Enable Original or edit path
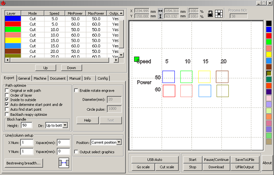The height and width of the screenshot is (175, 274). pyautogui.click(x=7, y=91)
